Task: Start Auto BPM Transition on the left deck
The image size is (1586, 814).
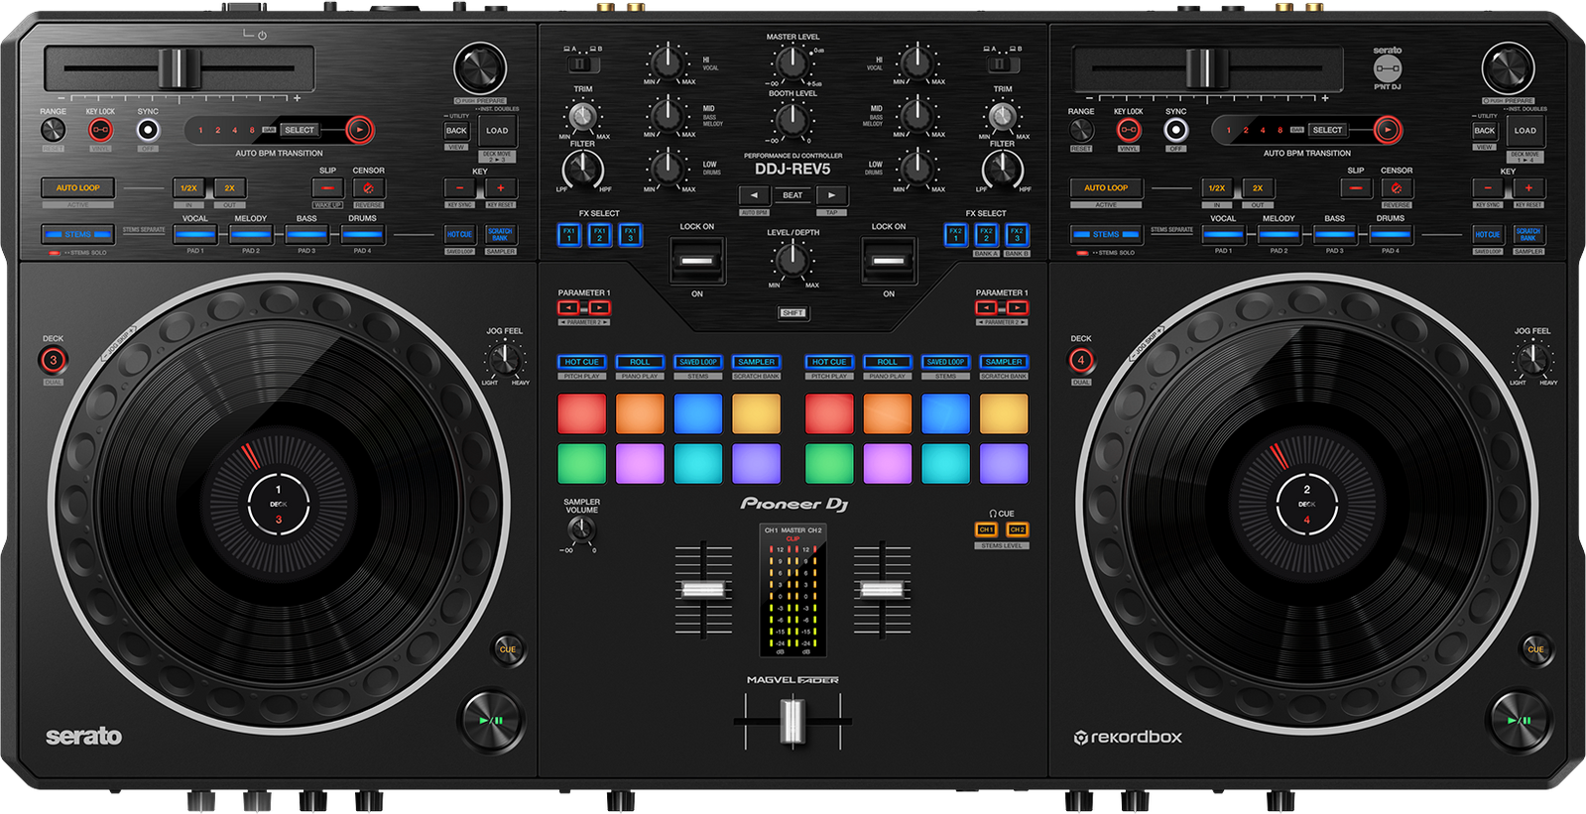Action: pyautogui.click(x=360, y=130)
